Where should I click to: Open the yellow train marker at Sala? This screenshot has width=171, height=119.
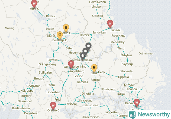(x=94, y=68)
